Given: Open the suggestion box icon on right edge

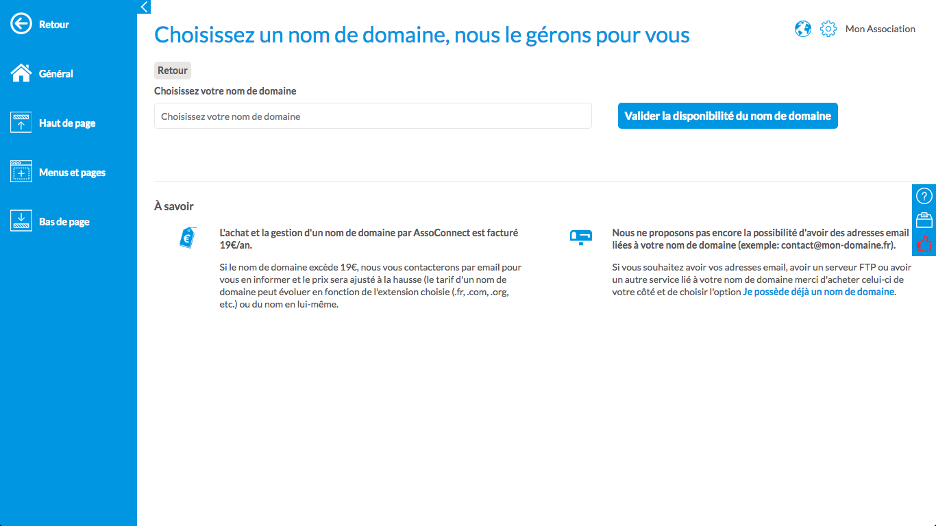Looking at the screenshot, I should [924, 220].
